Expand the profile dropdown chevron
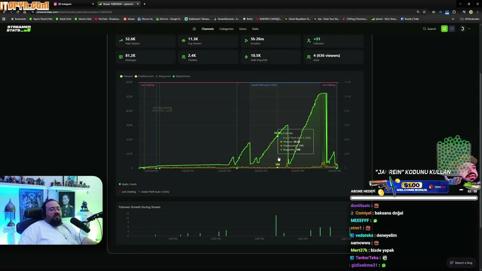 [x=469, y=29]
